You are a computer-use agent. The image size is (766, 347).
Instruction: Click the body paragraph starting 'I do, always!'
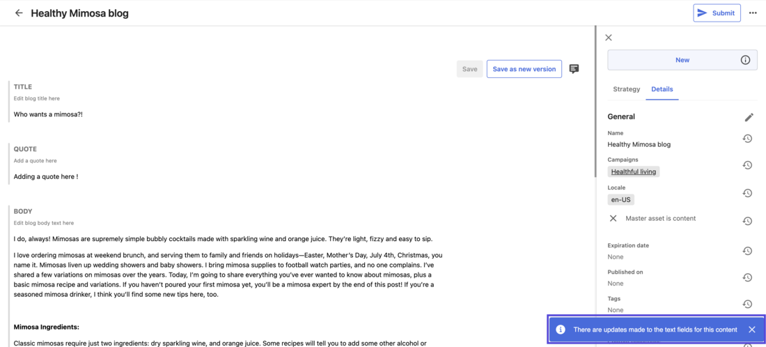(224, 239)
